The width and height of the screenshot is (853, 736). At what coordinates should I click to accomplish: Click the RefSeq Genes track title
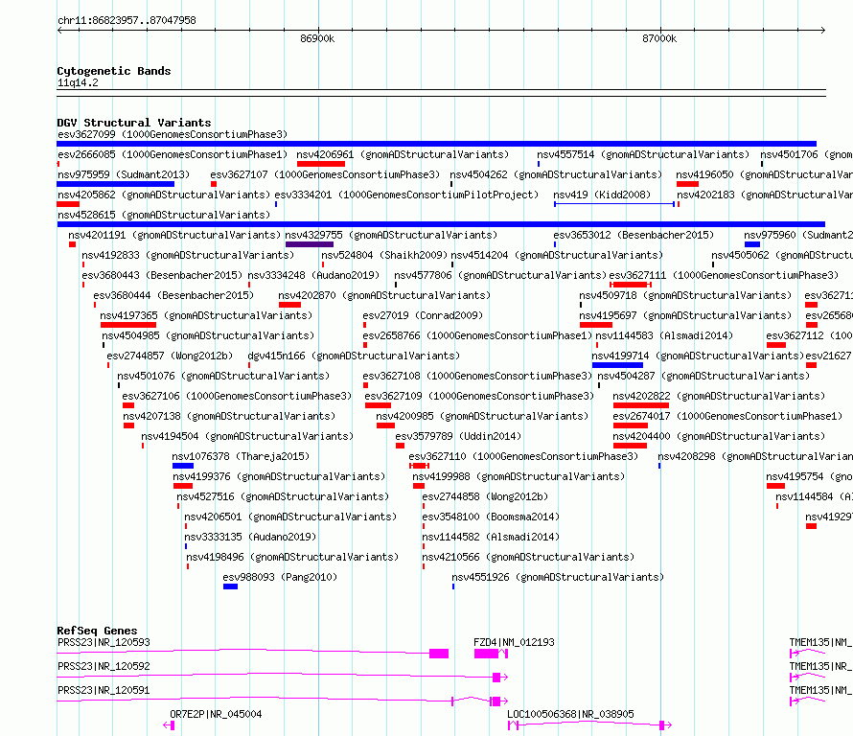pos(97,631)
